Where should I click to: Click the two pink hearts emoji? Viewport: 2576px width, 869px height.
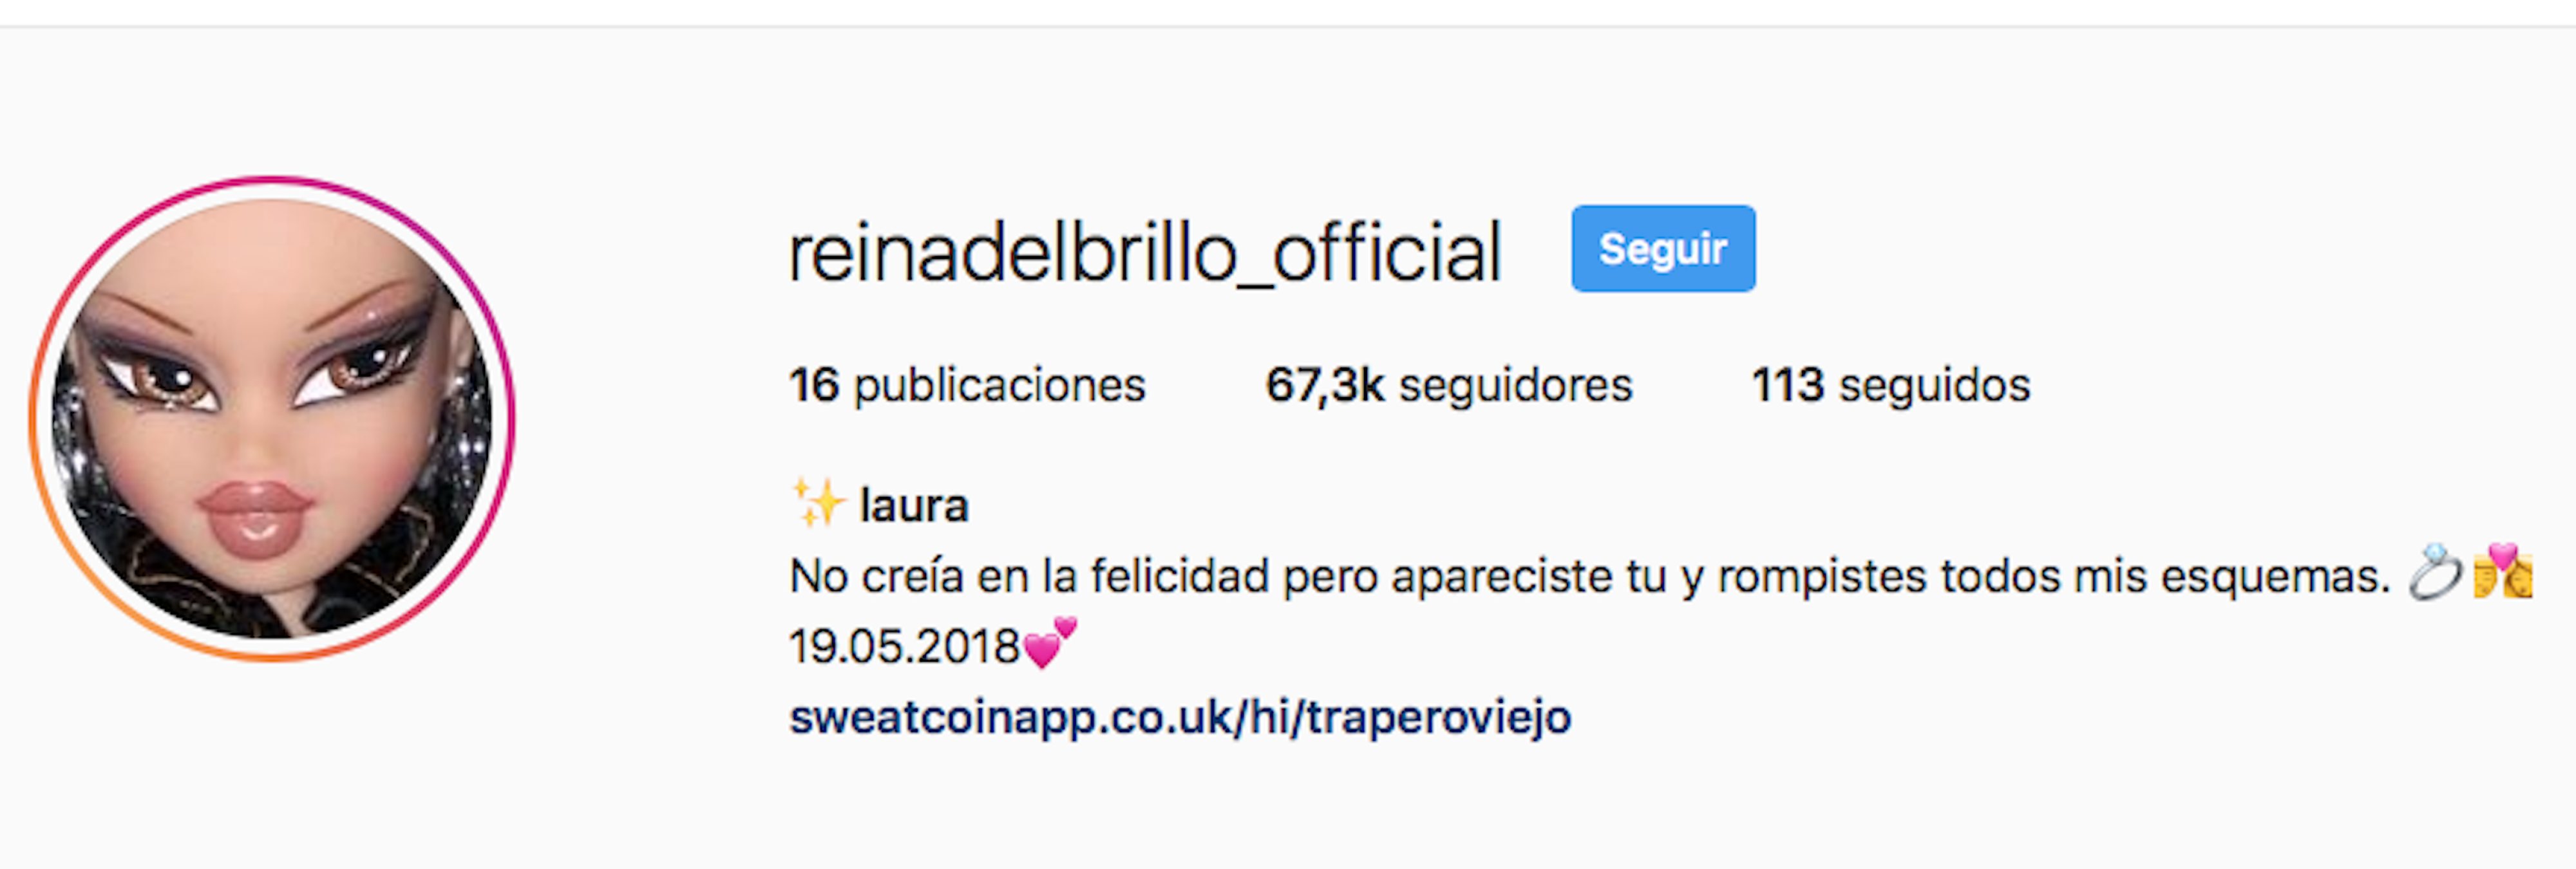(1051, 642)
